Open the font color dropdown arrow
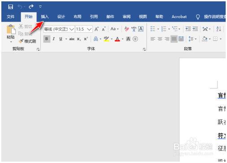This screenshot has height=163, width=227. pos(122,39)
